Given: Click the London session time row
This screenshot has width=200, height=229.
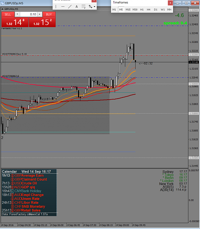Looking at the screenshot, I should click(174, 181).
